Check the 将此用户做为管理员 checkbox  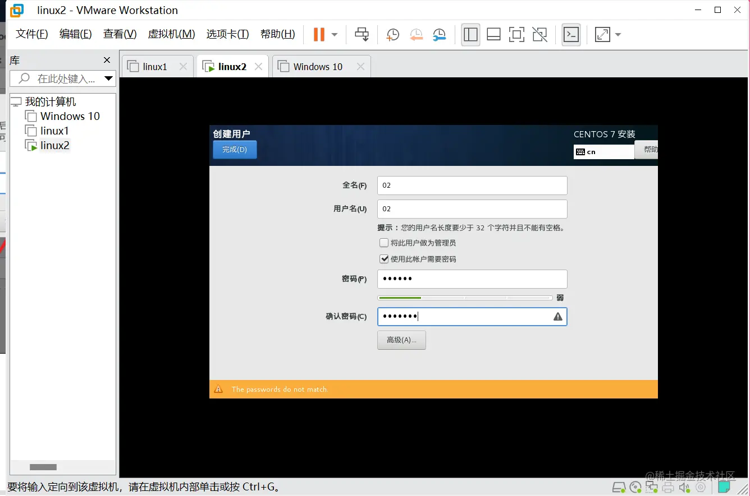pos(384,243)
